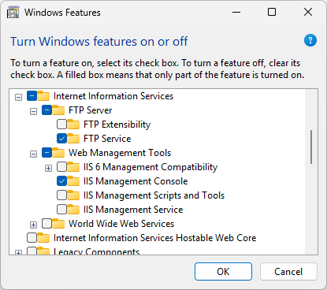Expand the World Wide Web Services node
The height and width of the screenshot is (290, 327).
click(33, 225)
